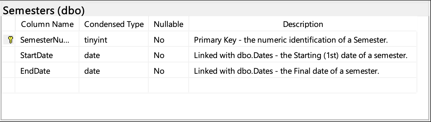Click the primary key icon for SemesterNumber
This screenshot has width=431, height=122.
(x=10, y=40)
